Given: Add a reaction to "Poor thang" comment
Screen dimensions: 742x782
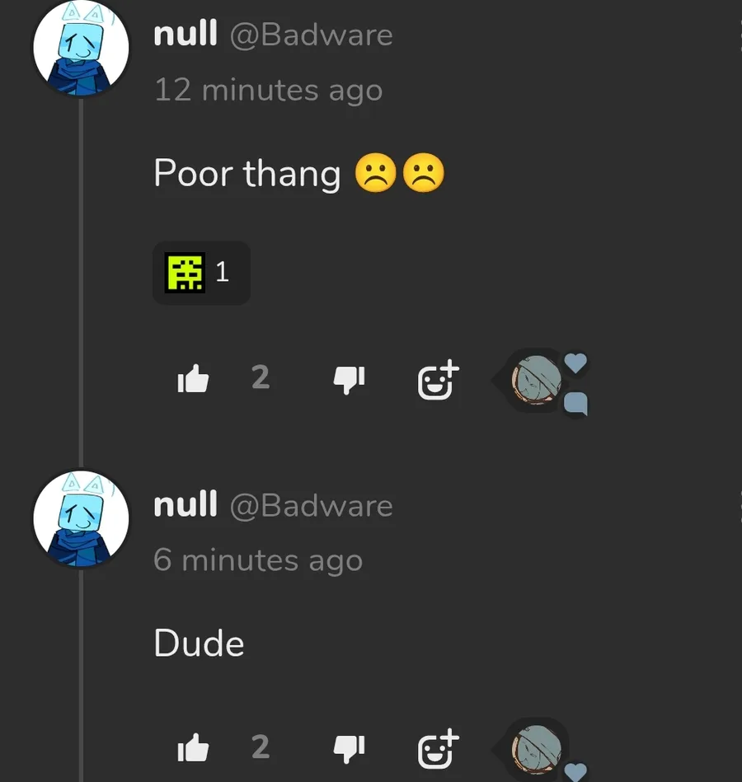Looking at the screenshot, I should [438, 380].
